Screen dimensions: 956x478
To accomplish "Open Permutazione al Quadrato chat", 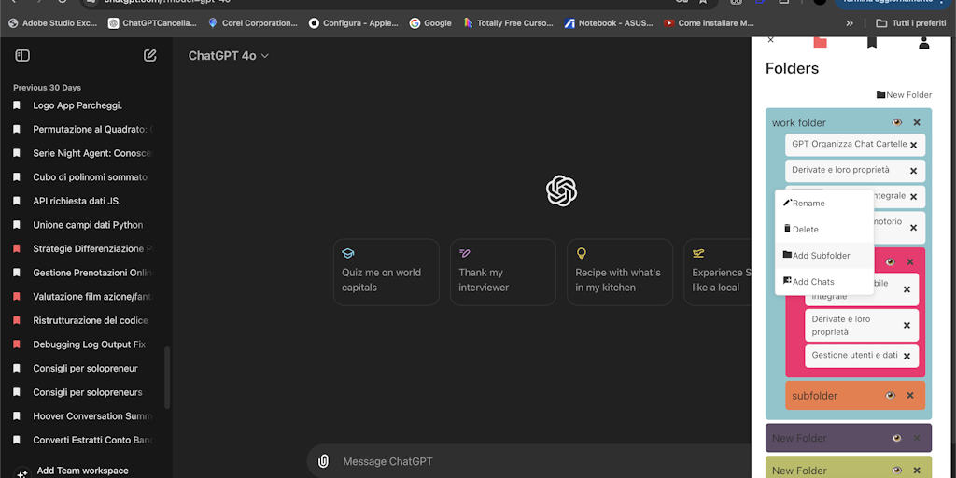I will coord(92,129).
